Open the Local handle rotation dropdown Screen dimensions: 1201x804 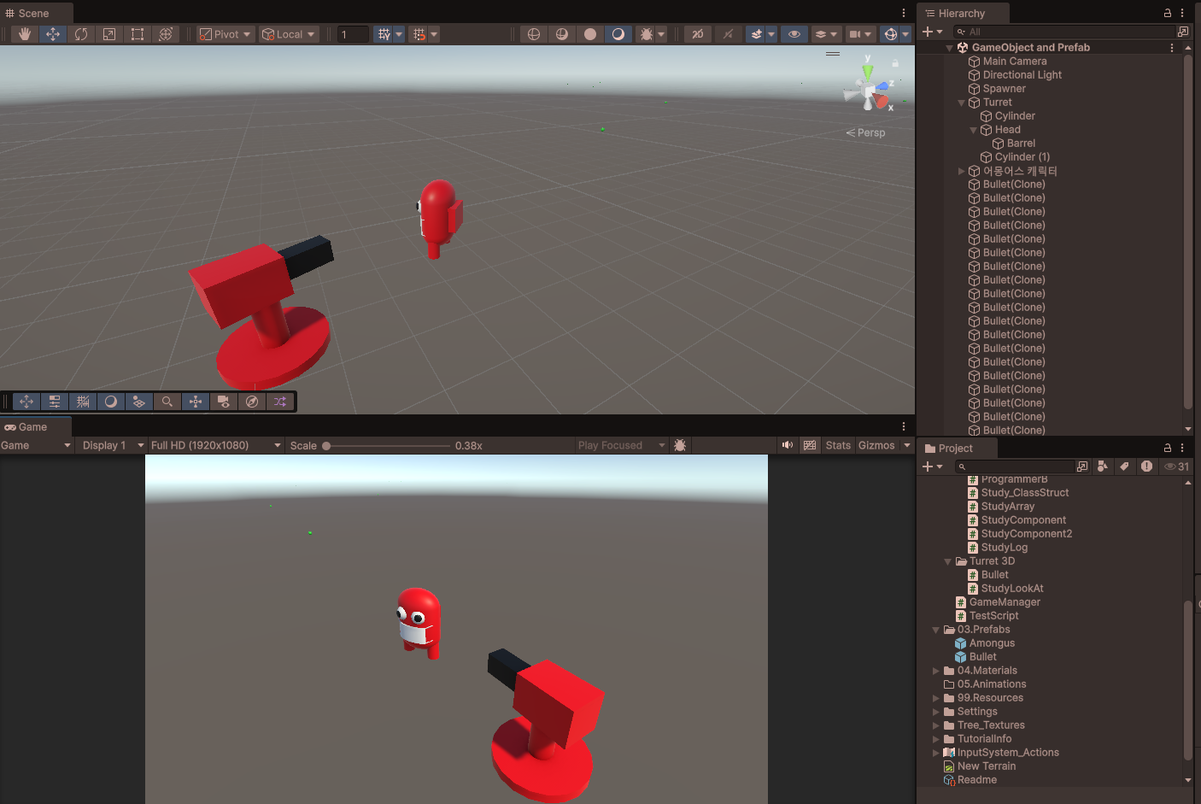289,34
